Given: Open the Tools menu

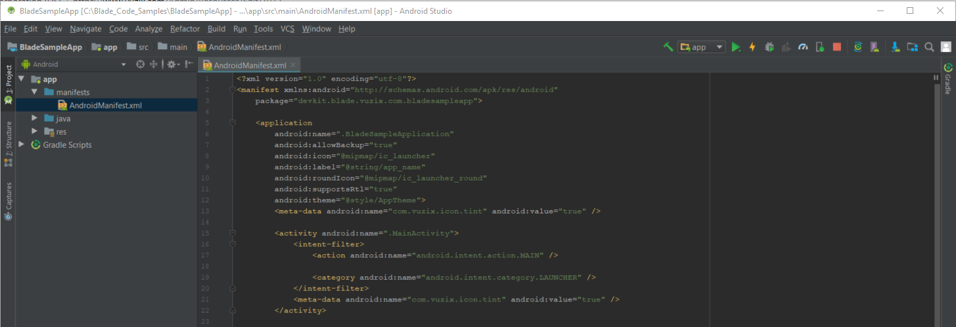Looking at the screenshot, I should (x=263, y=29).
